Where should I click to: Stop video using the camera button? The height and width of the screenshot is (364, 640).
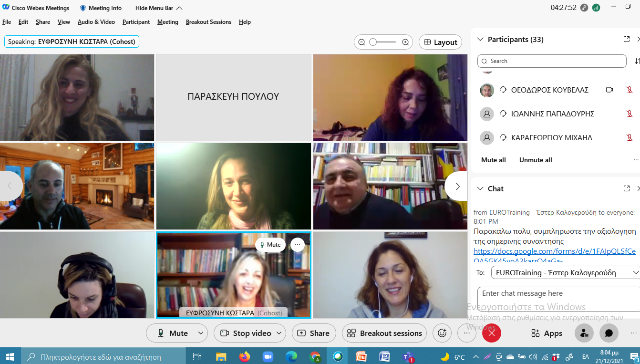pos(246,333)
